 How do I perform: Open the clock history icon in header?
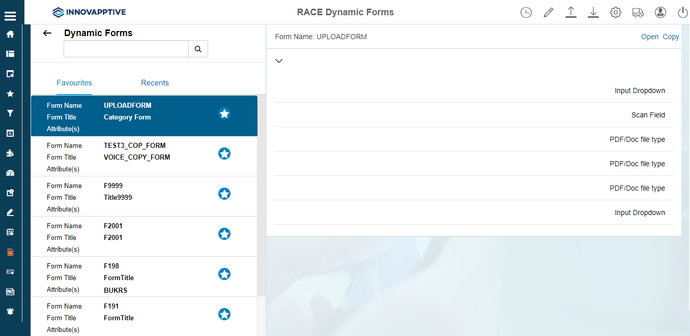pyautogui.click(x=526, y=13)
